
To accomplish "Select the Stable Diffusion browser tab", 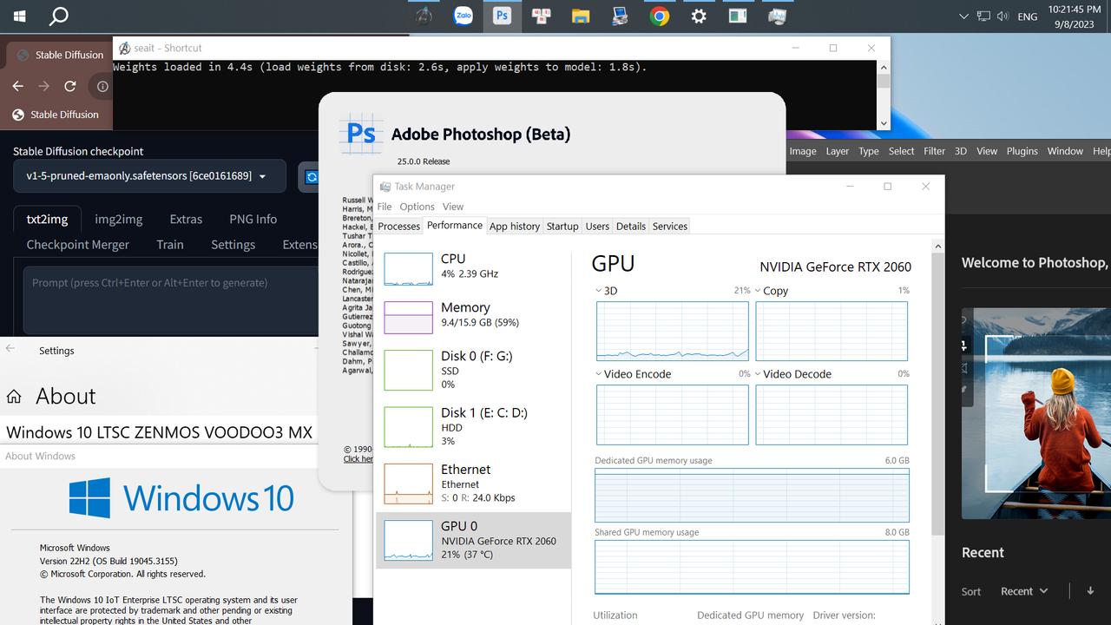I will tap(59, 55).
